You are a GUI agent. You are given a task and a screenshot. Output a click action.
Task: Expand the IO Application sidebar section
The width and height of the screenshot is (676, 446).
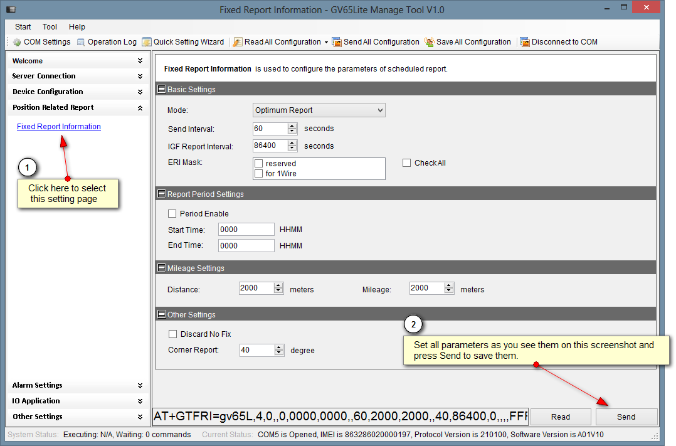click(140, 401)
